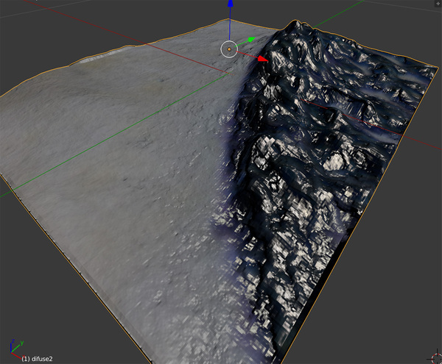Click the red X-axis gizmo arrow
The height and width of the screenshot is (364, 442).
pos(263,58)
